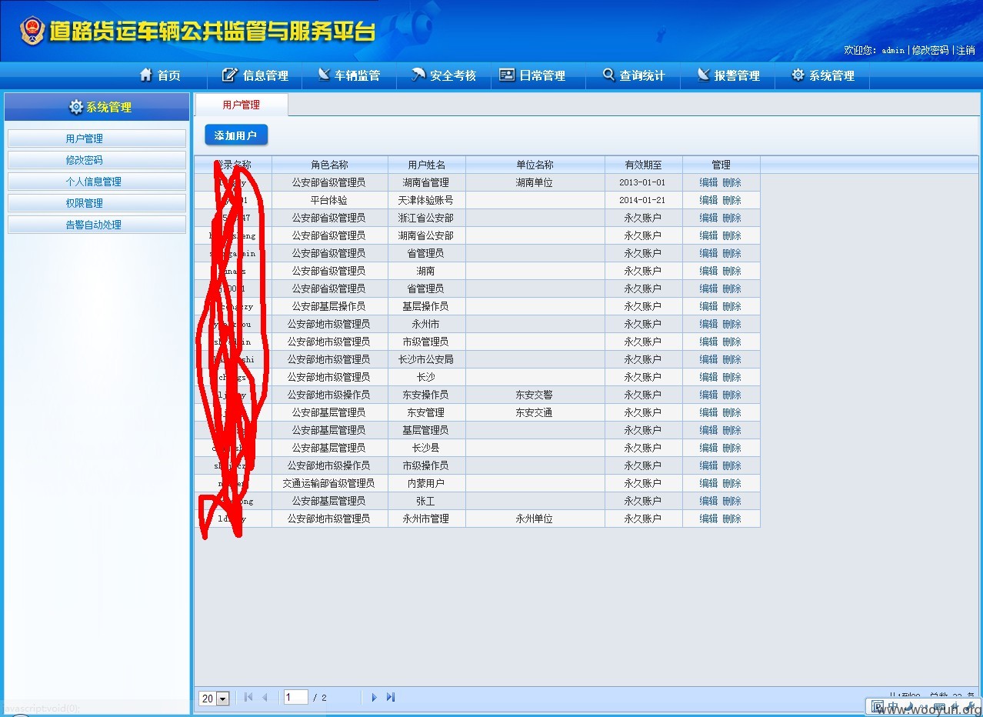Open the 查询统计 menu
Viewport: 983px width, 717px height.
coord(633,75)
